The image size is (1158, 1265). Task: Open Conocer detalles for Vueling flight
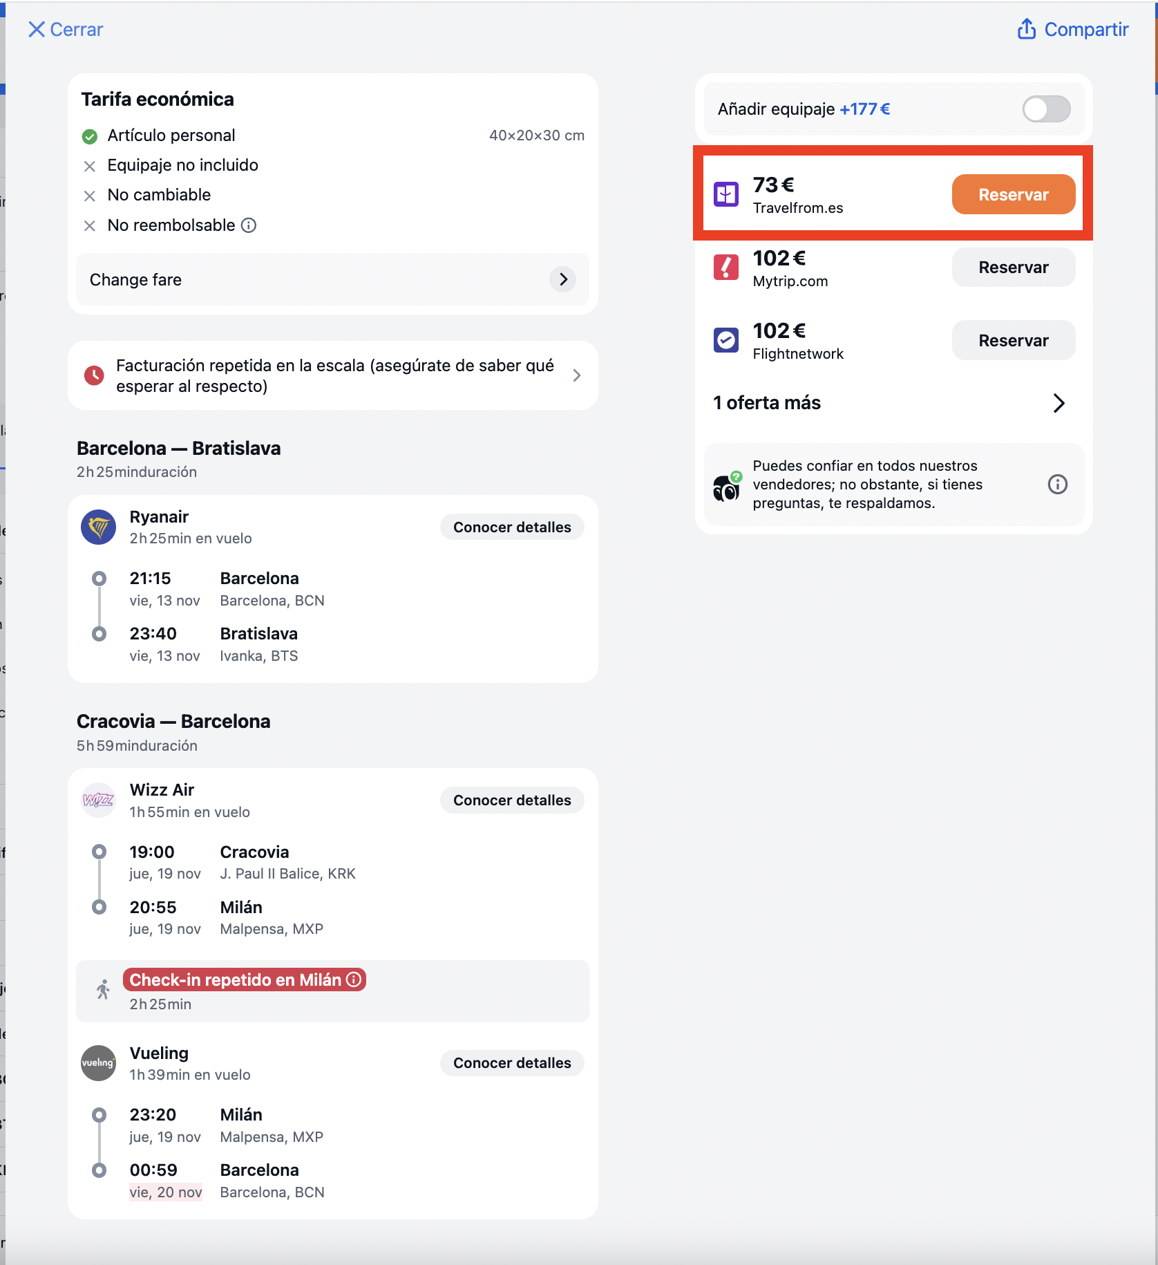pyautogui.click(x=512, y=1063)
